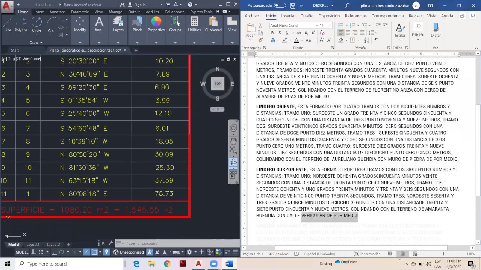Toggle Autoguardado switch in Word
This screenshot has width=481, height=270.
pyautogui.click(x=280, y=5)
